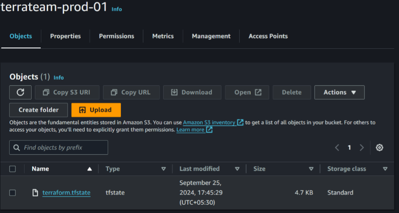
Task: Sort by Name ascending arrow
Action: tap(90, 169)
